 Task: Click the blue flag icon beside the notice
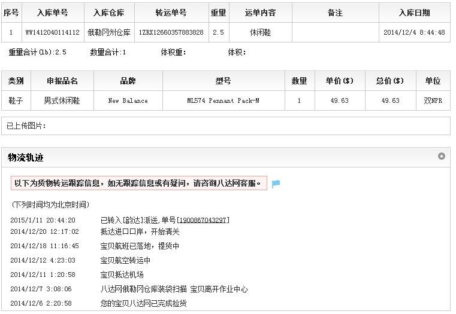click(x=276, y=184)
